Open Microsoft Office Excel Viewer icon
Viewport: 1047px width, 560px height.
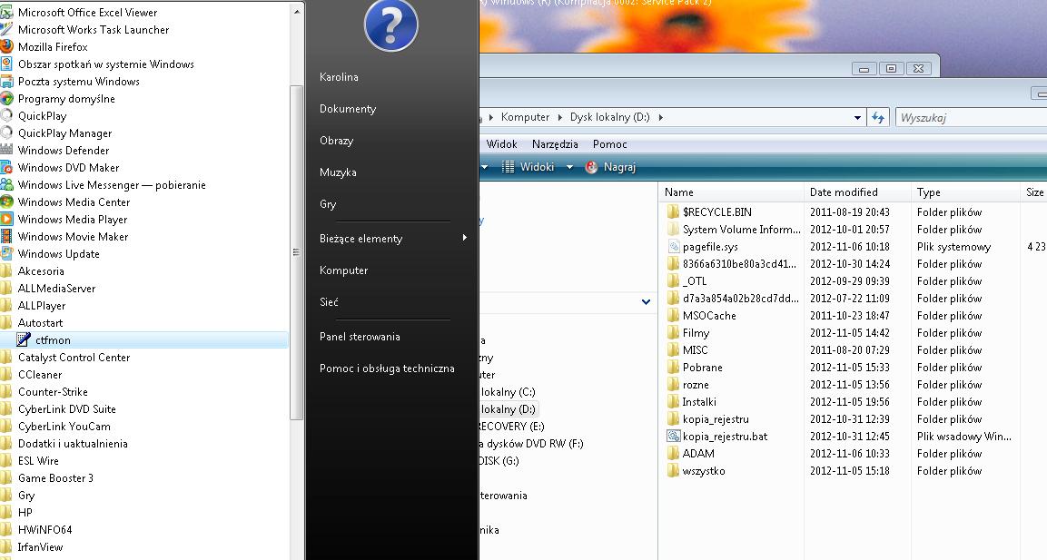(x=6, y=12)
